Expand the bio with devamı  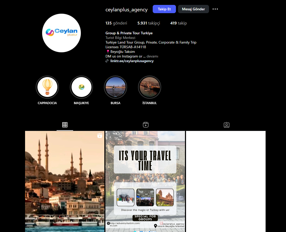[x=152, y=56]
